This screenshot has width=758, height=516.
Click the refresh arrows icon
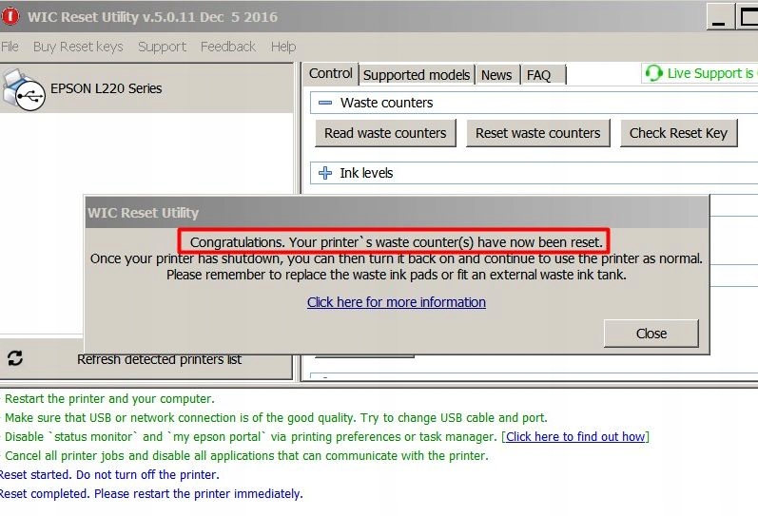click(15, 358)
